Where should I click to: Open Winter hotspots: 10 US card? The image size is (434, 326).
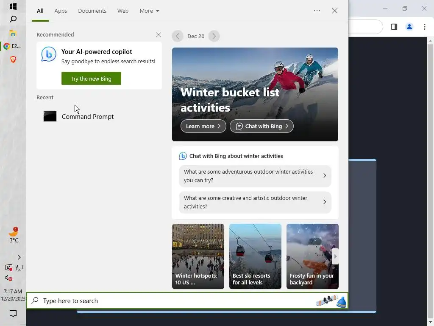pyautogui.click(x=198, y=256)
